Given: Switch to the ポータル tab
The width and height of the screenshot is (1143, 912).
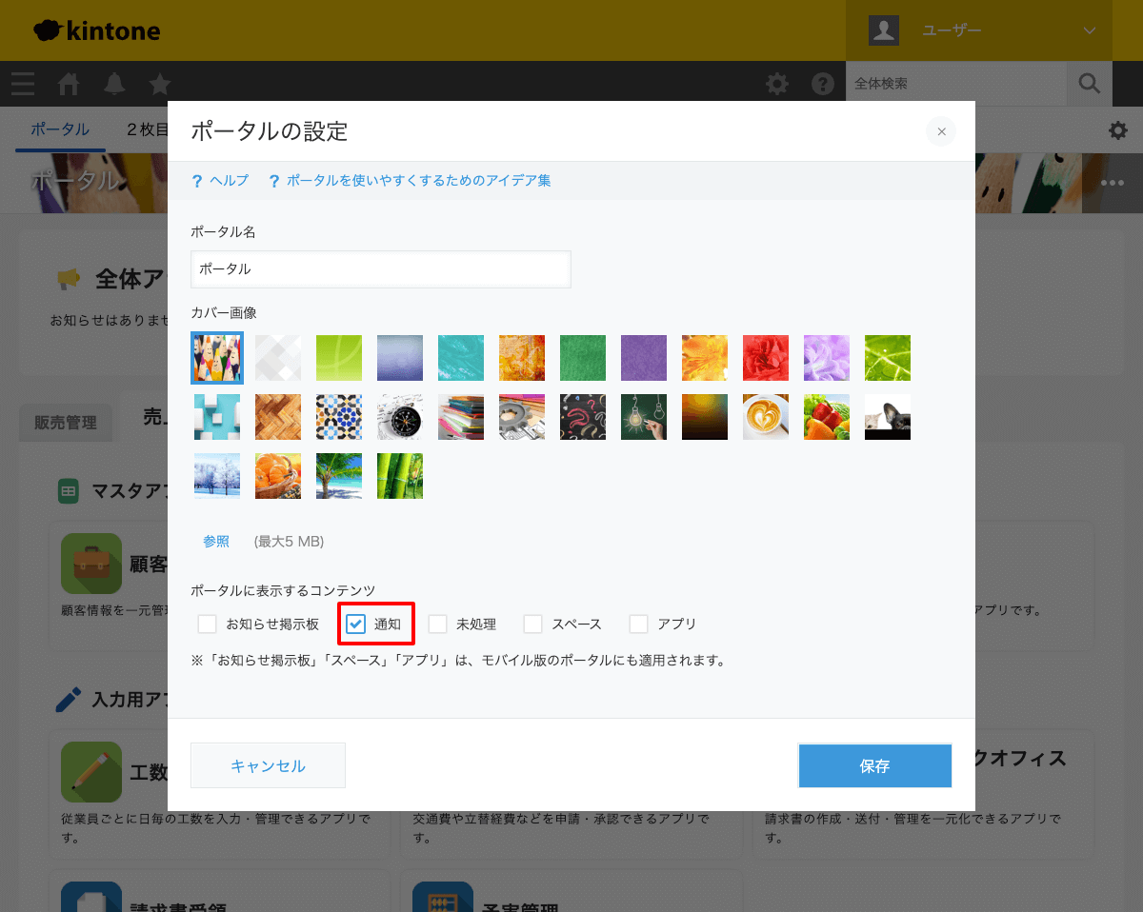Looking at the screenshot, I should coord(59,129).
